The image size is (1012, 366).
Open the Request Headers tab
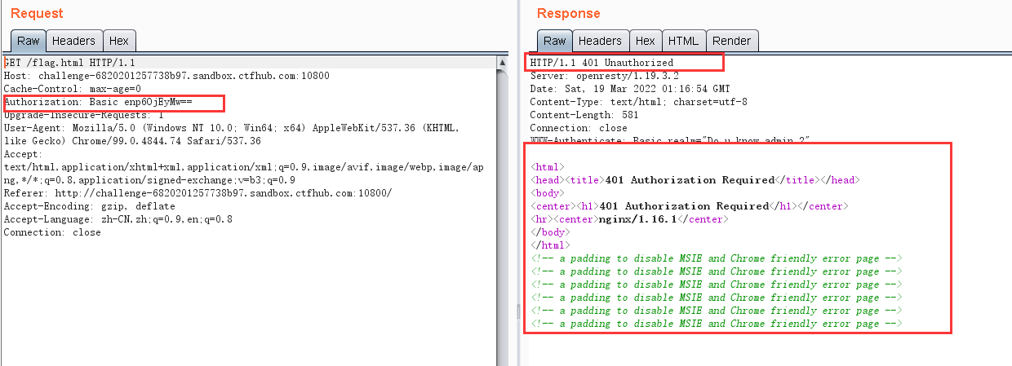point(74,41)
